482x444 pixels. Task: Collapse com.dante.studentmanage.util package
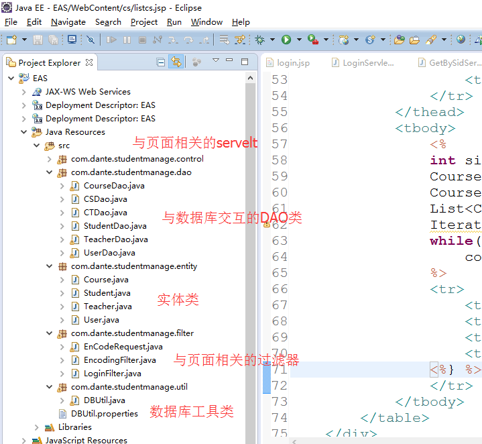click(x=49, y=387)
